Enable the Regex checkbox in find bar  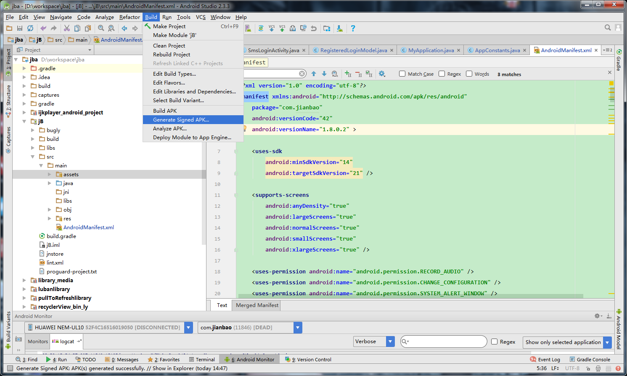[442, 74]
